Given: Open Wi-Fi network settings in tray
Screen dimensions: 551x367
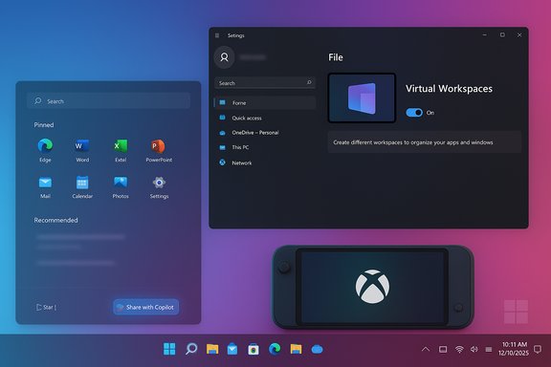Looking at the screenshot, I should tap(459, 349).
